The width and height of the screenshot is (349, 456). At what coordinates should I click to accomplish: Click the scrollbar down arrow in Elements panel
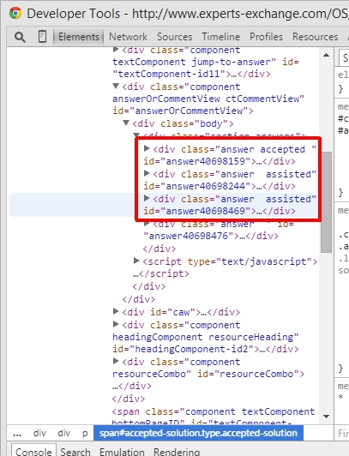327,417
